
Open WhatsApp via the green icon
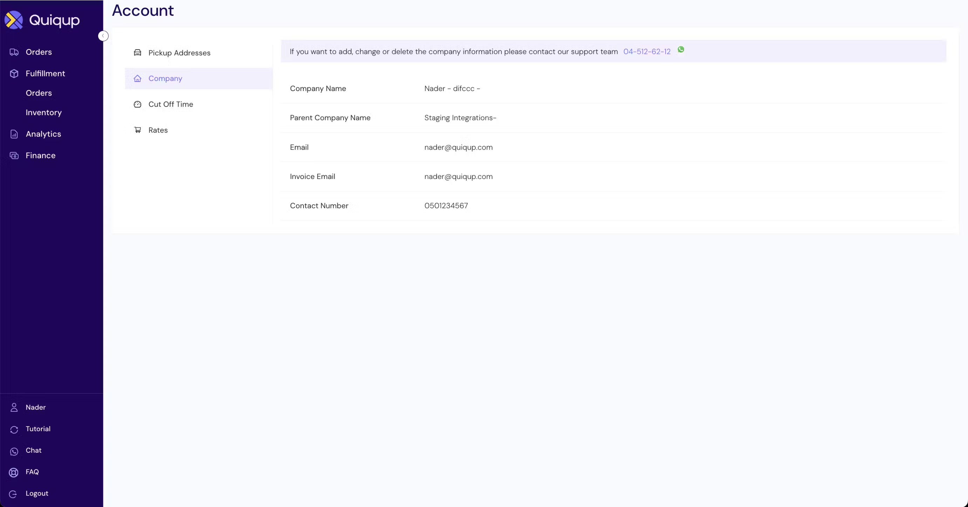[x=681, y=50]
